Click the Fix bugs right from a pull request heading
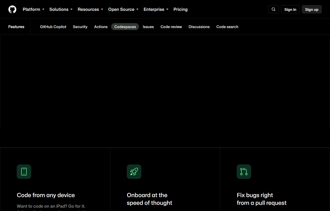Screen dimensions: 330x211 click(x=262, y=199)
